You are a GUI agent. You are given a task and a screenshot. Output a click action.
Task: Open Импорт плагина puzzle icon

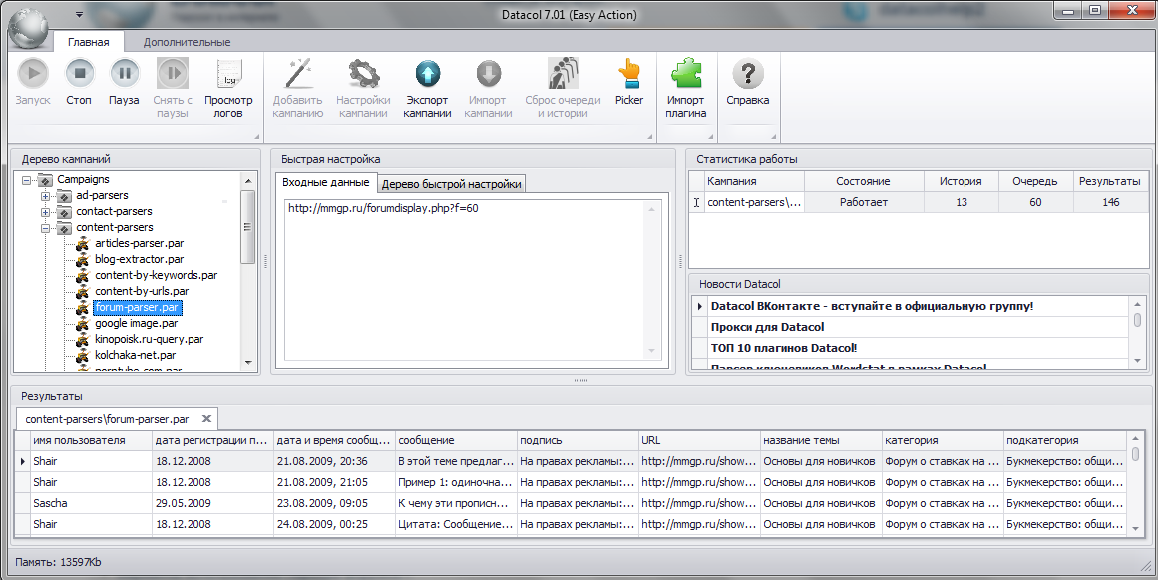tap(686, 73)
